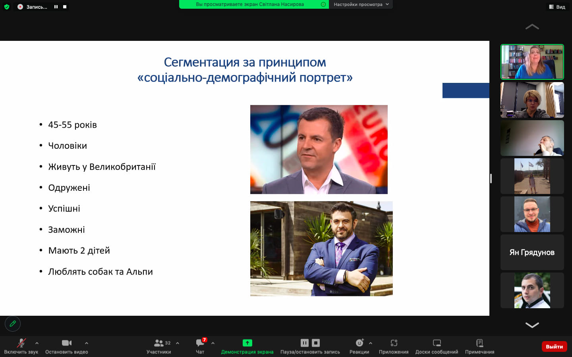The width and height of the screenshot is (572, 357).
Task: Click the stop icon above Пауза/остановить запись
Action: (x=316, y=343)
